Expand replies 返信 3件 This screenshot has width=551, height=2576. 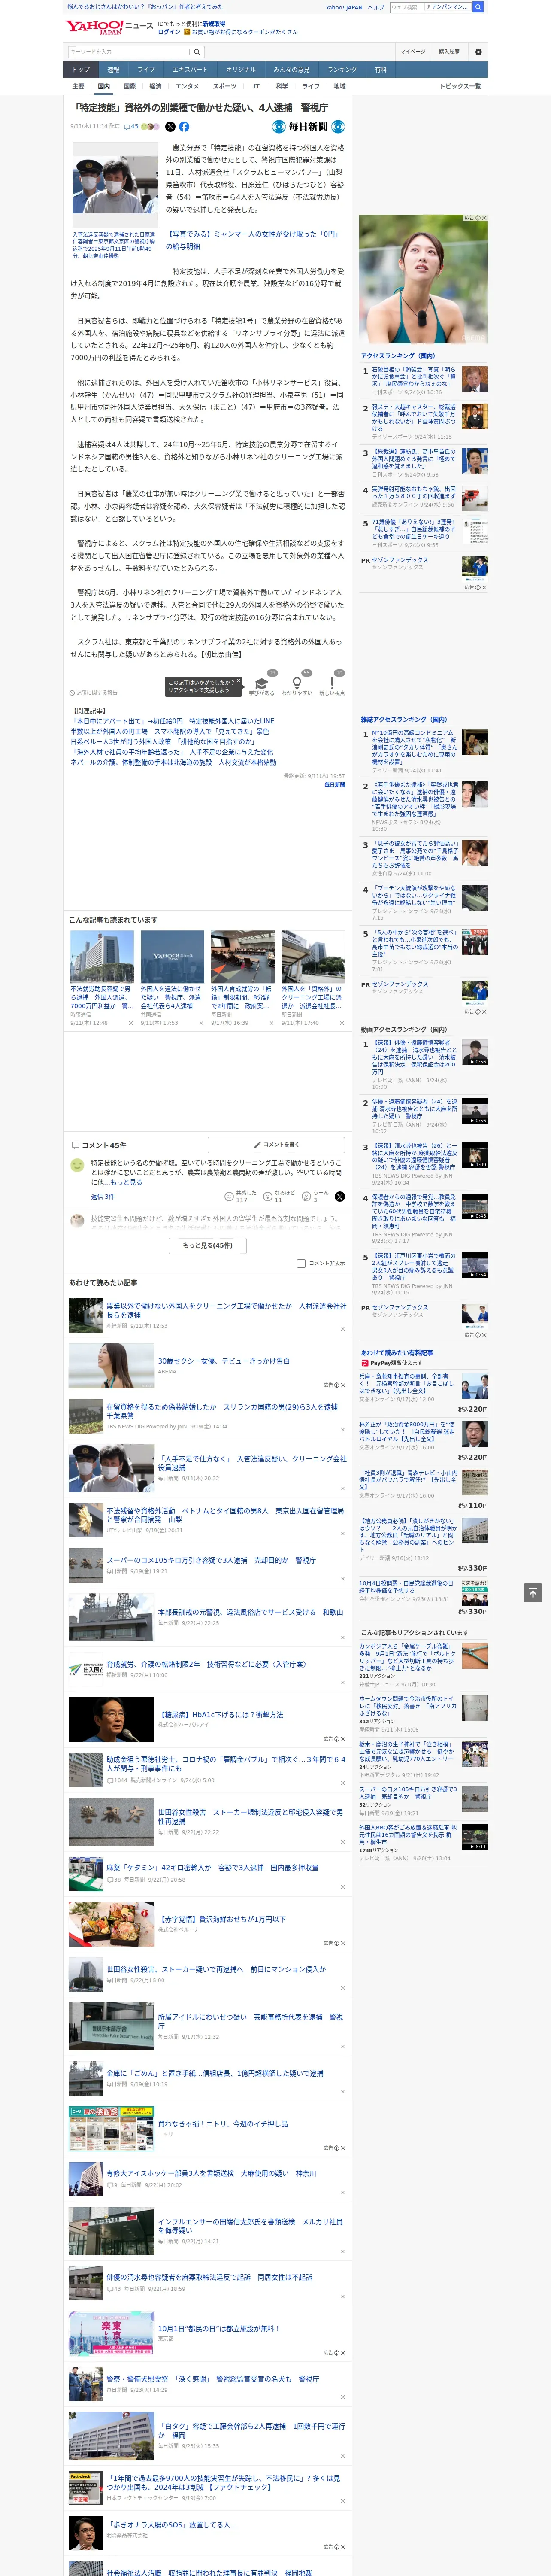coord(102,1196)
